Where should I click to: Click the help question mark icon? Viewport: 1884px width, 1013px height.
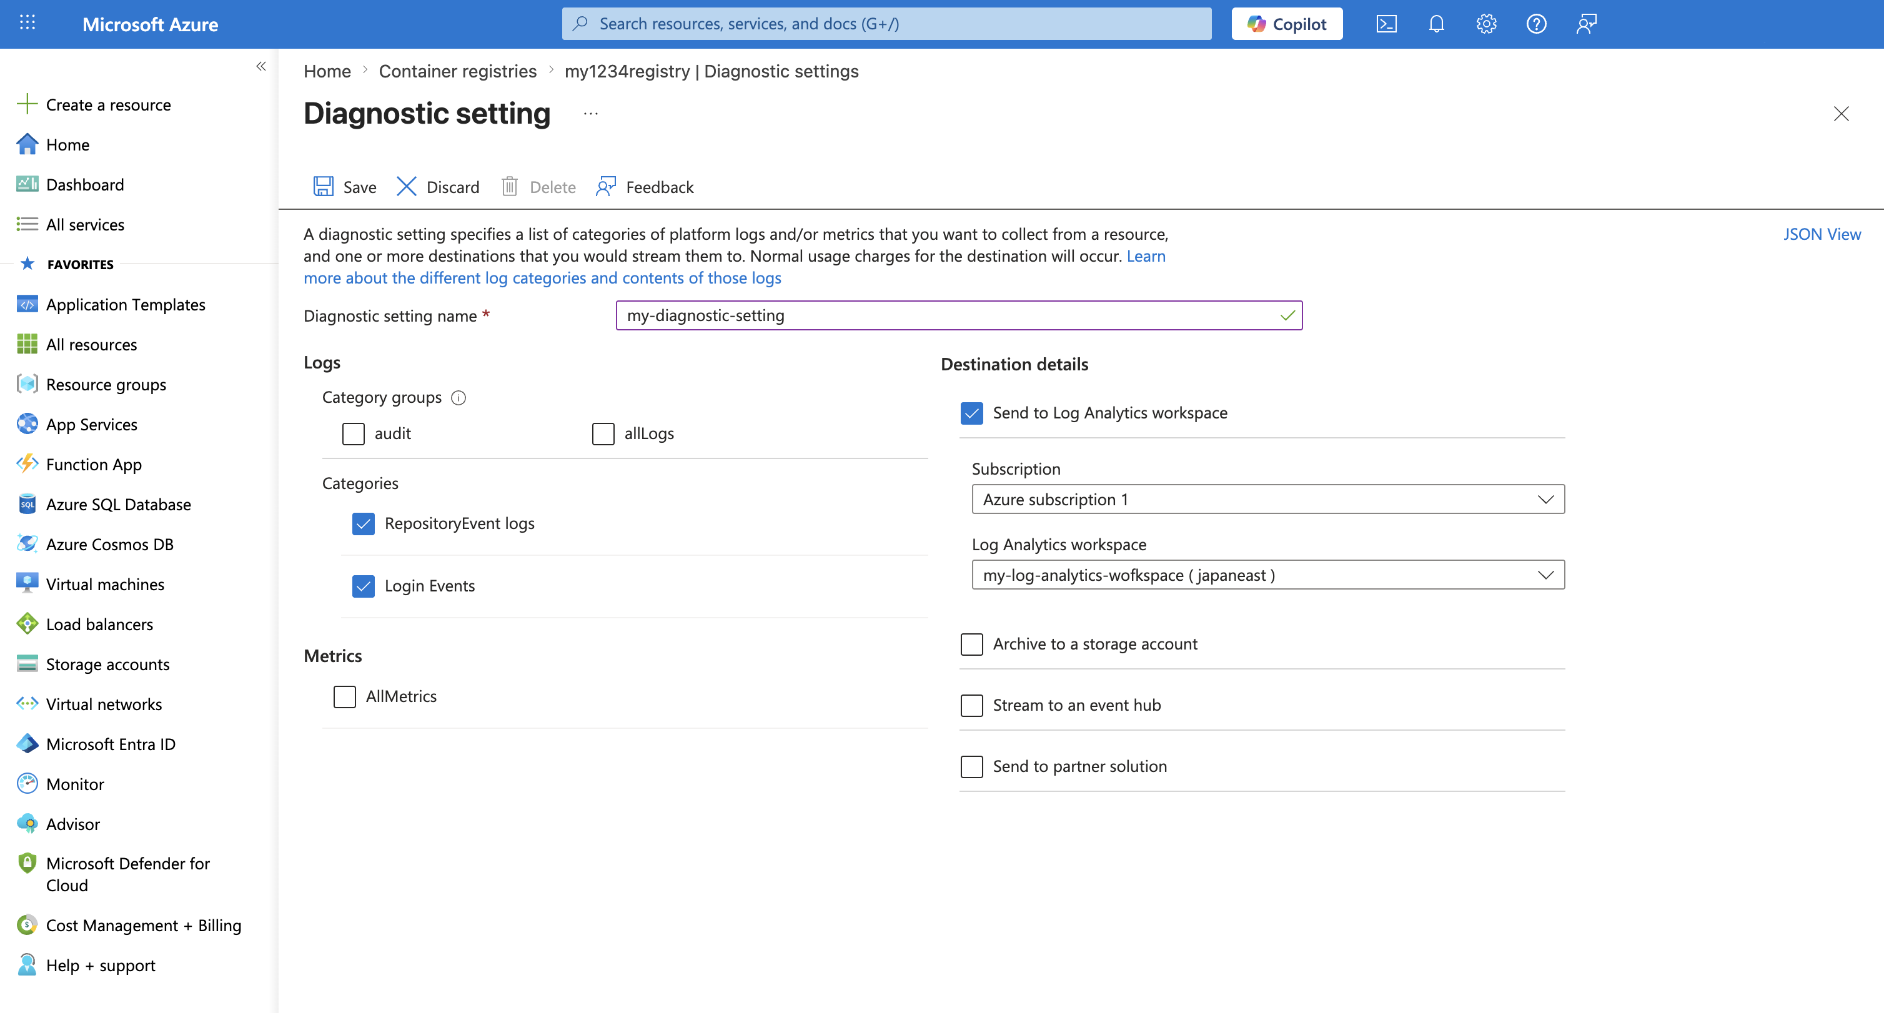pyautogui.click(x=1536, y=24)
